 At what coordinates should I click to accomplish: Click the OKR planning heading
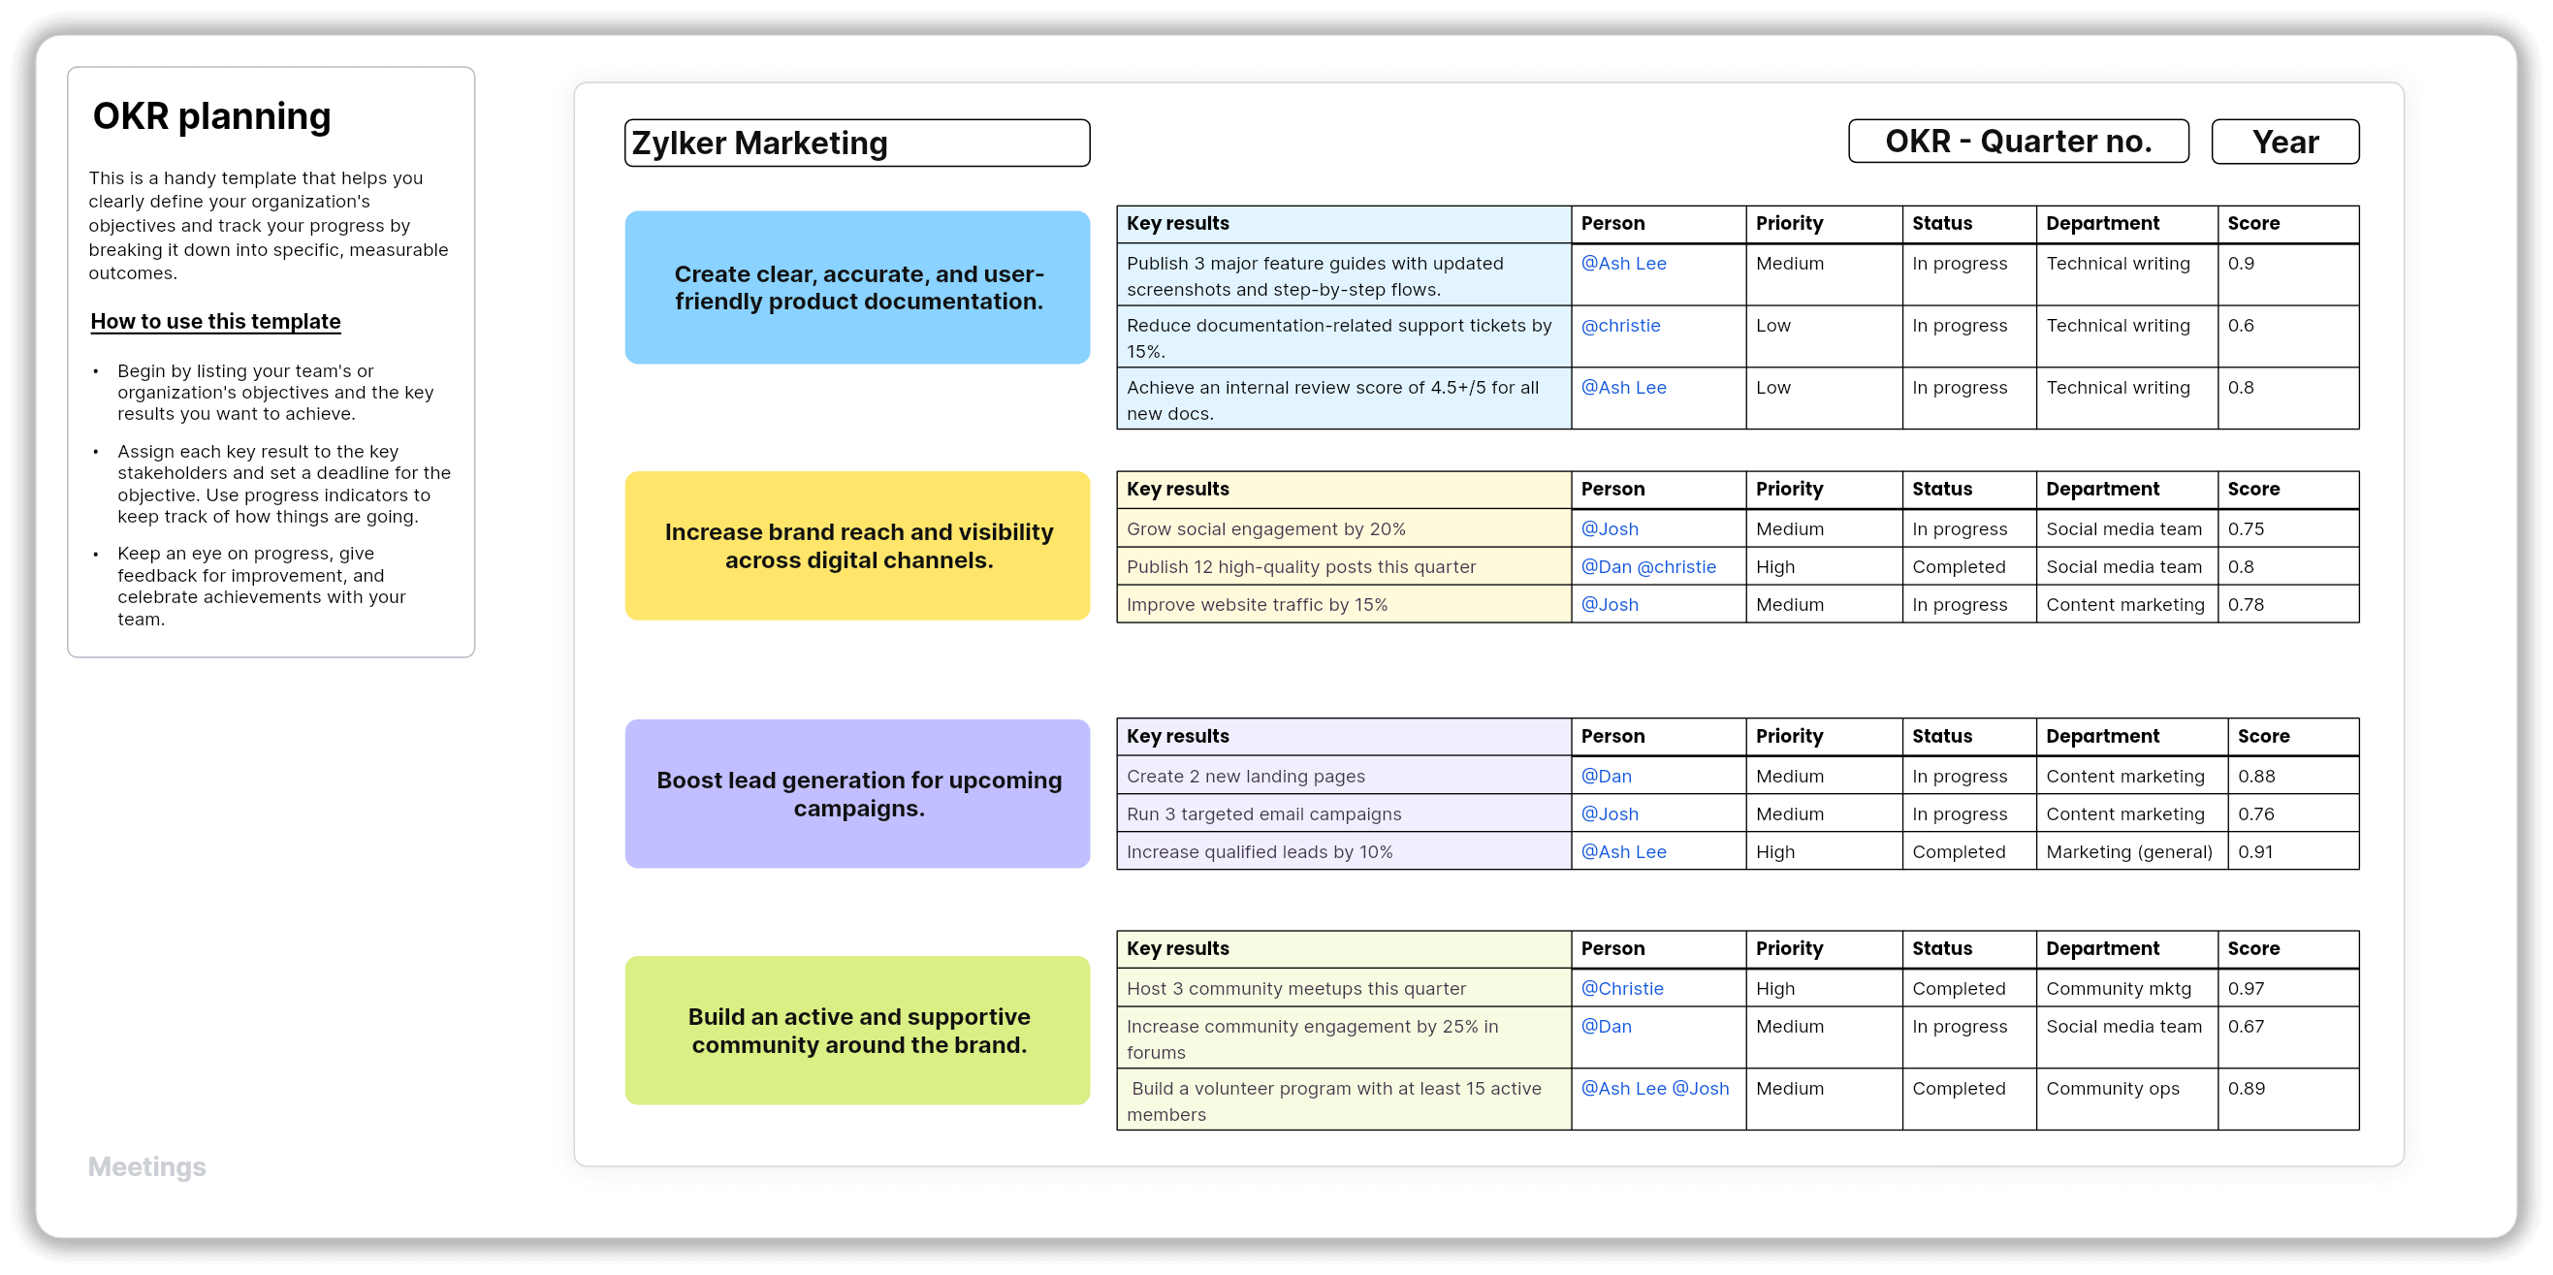pyautogui.click(x=212, y=116)
